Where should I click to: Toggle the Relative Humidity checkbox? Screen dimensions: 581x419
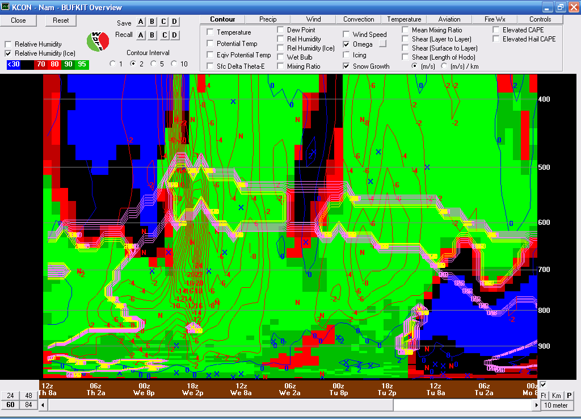click(x=8, y=44)
